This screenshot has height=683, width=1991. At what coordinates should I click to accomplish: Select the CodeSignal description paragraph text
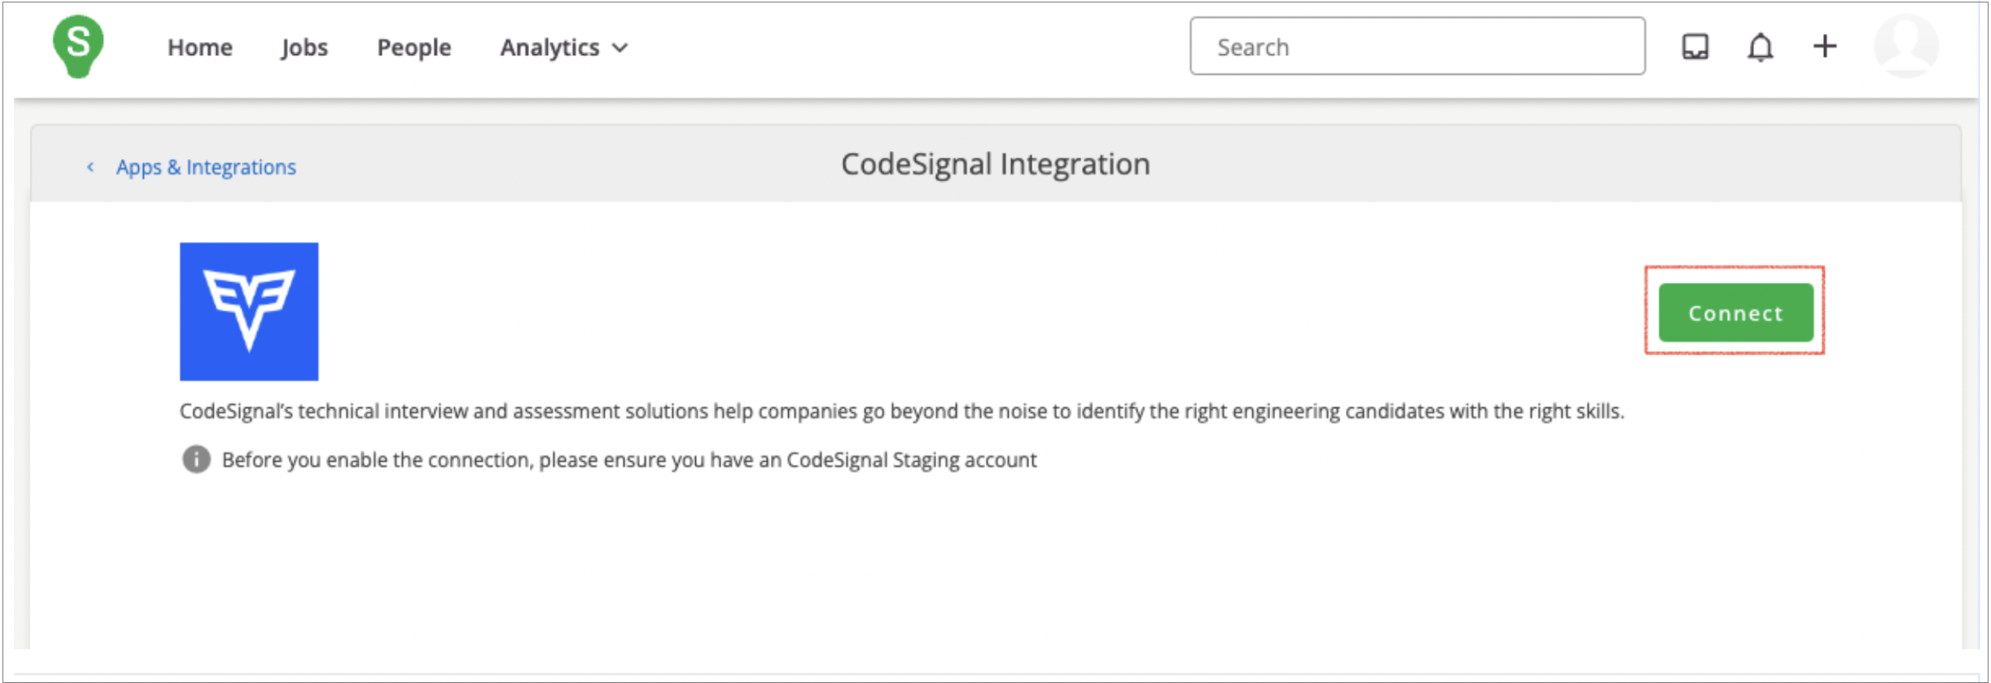point(902,411)
